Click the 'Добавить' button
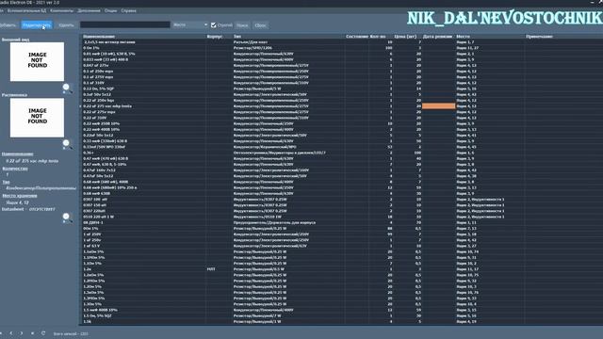603x339 pixels. 8,25
